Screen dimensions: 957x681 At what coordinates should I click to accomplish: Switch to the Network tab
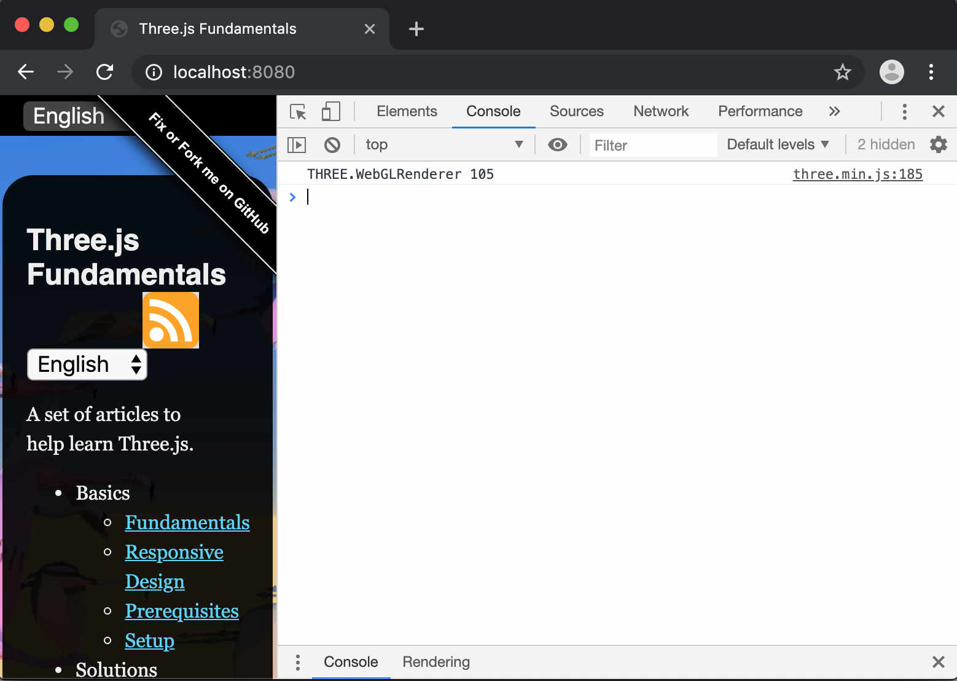tap(660, 112)
